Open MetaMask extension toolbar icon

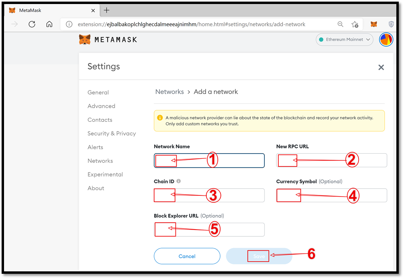click(374, 24)
